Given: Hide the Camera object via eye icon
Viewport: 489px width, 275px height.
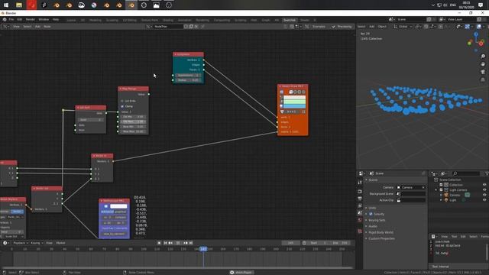Looking at the screenshot, I should click(x=484, y=195).
